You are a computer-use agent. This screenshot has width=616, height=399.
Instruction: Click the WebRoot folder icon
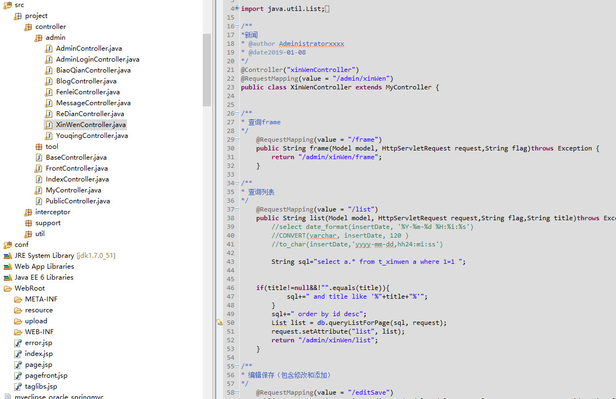tap(8, 289)
